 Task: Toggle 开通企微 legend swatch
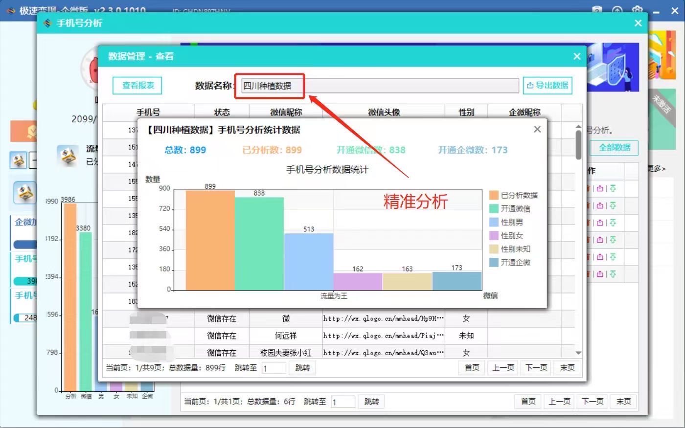494,263
